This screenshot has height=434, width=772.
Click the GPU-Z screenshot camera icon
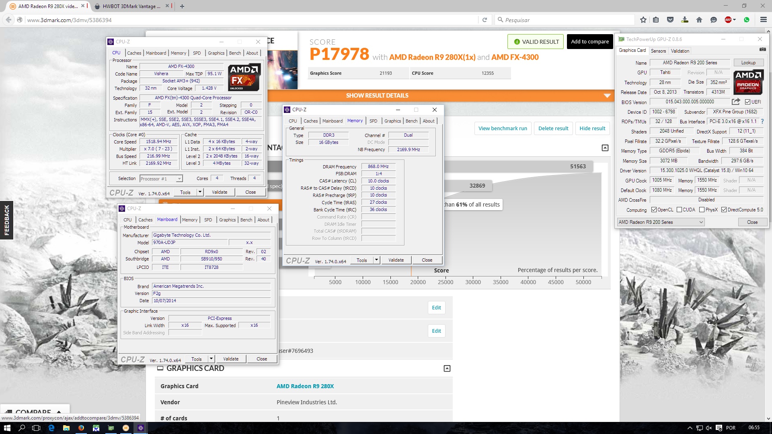point(762,49)
